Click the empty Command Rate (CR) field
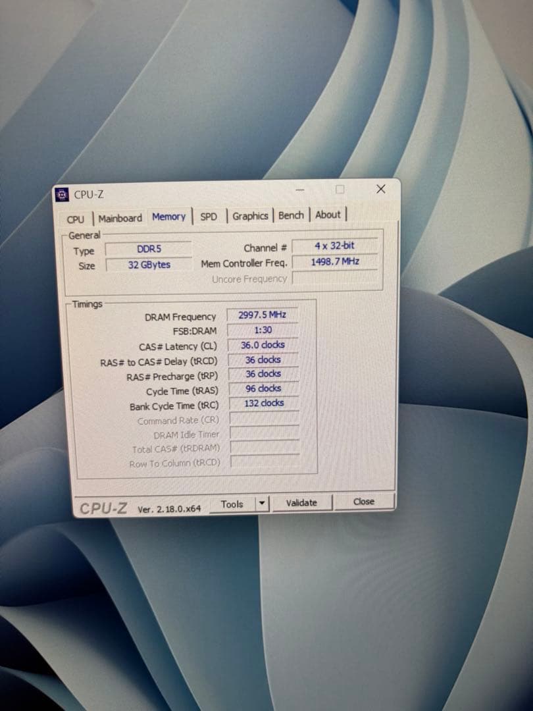 [x=265, y=418]
